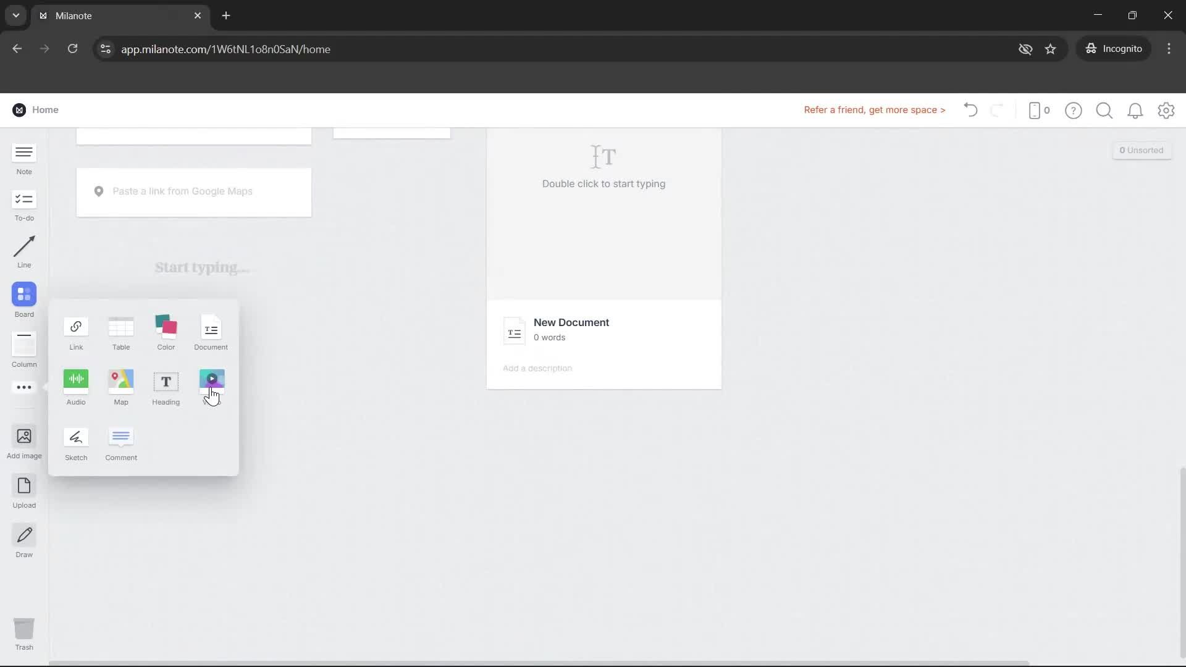The image size is (1186, 667).
Task: Select the Column tool
Action: [x=23, y=350]
